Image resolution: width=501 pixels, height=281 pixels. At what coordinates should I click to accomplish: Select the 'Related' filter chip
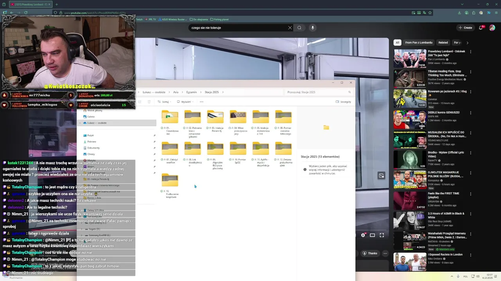(443, 43)
